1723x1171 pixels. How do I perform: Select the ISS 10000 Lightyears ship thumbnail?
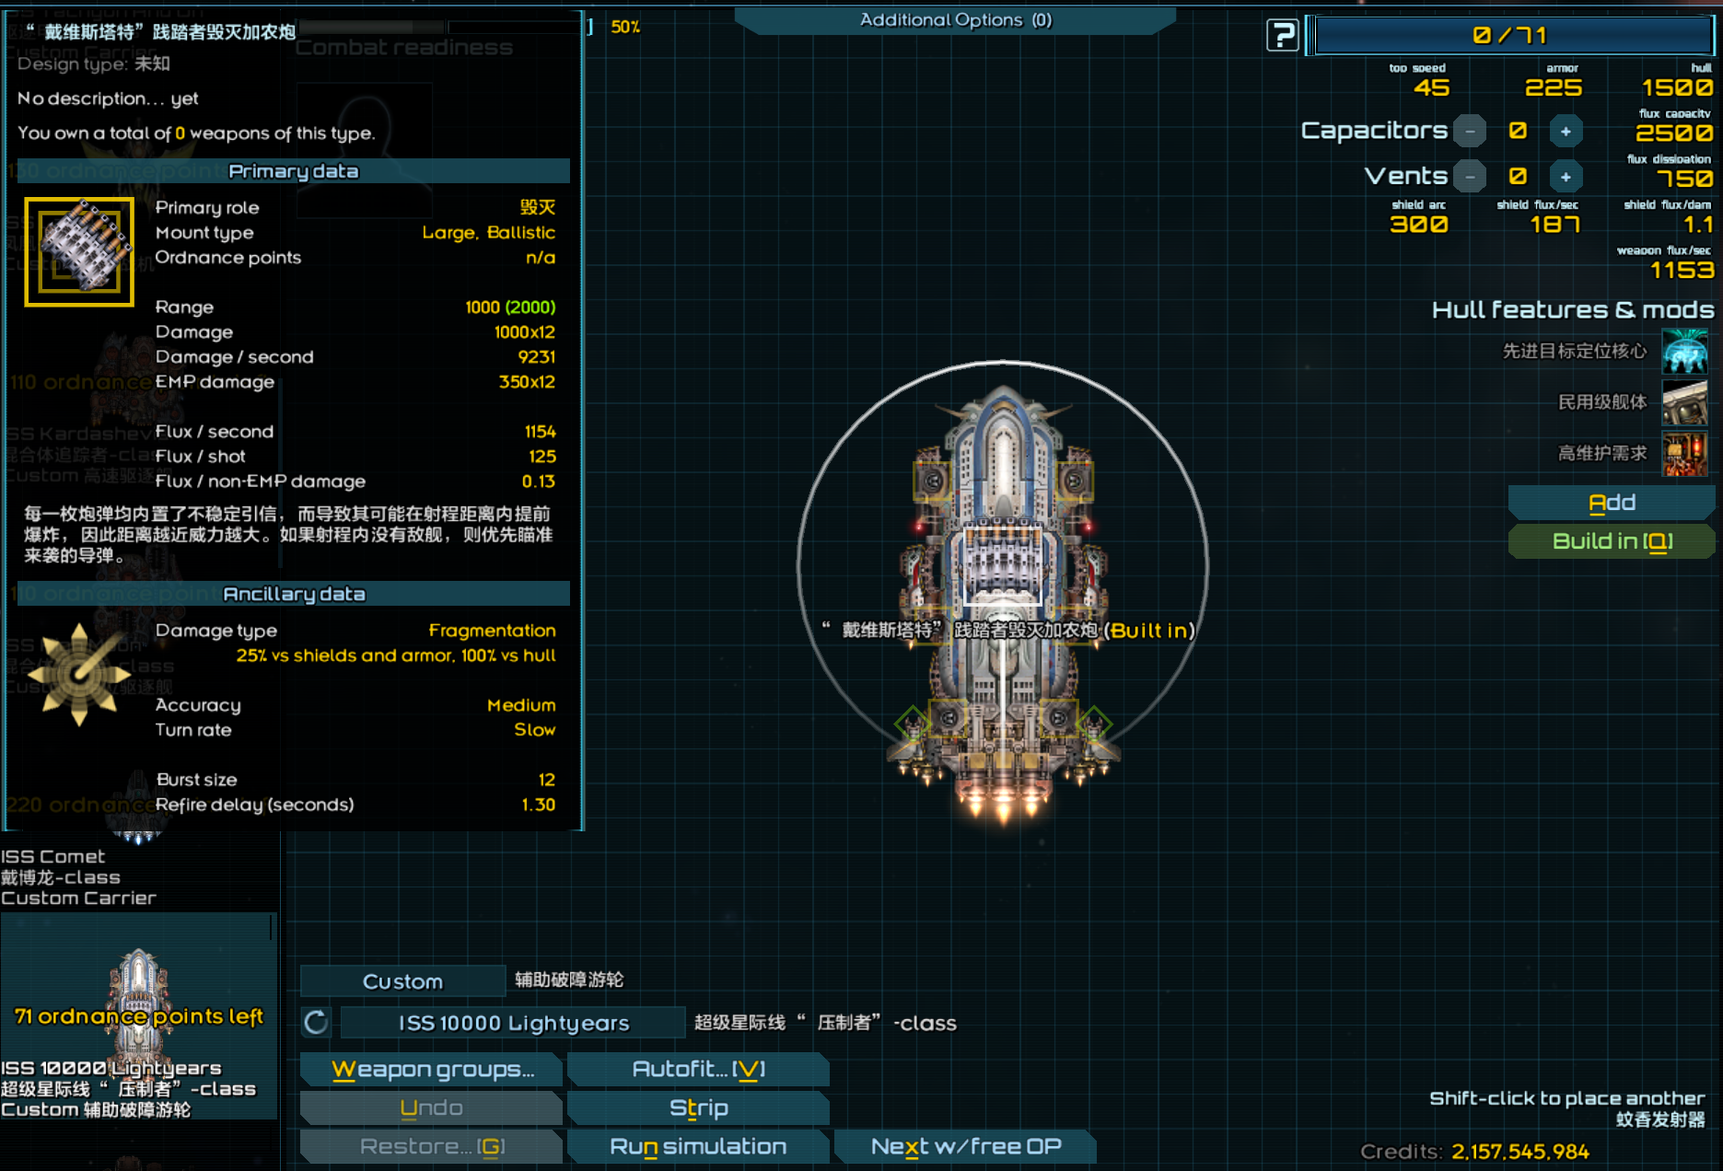point(138,1013)
